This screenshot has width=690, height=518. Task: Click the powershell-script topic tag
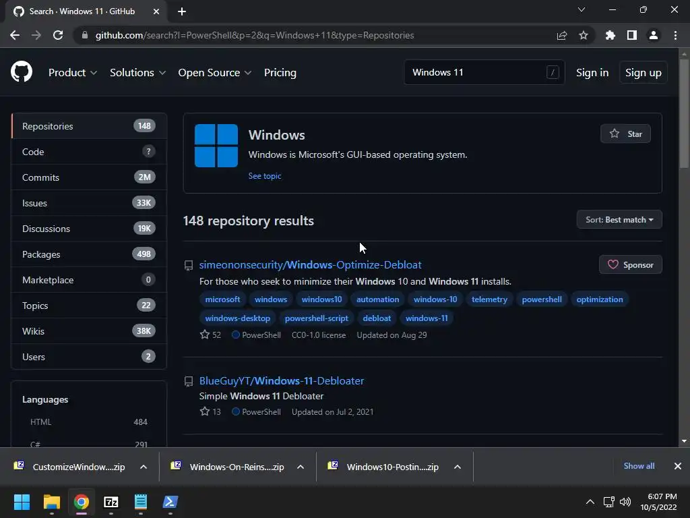coord(317,318)
